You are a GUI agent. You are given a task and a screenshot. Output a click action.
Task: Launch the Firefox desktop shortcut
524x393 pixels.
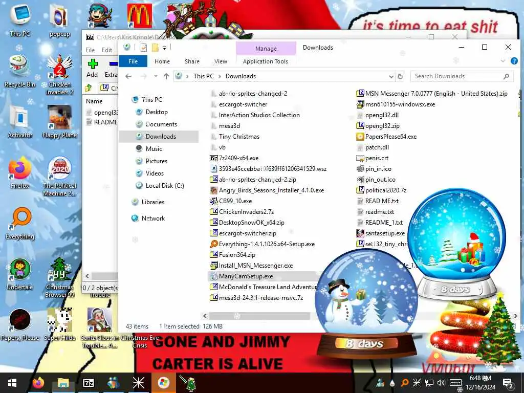click(x=20, y=172)
